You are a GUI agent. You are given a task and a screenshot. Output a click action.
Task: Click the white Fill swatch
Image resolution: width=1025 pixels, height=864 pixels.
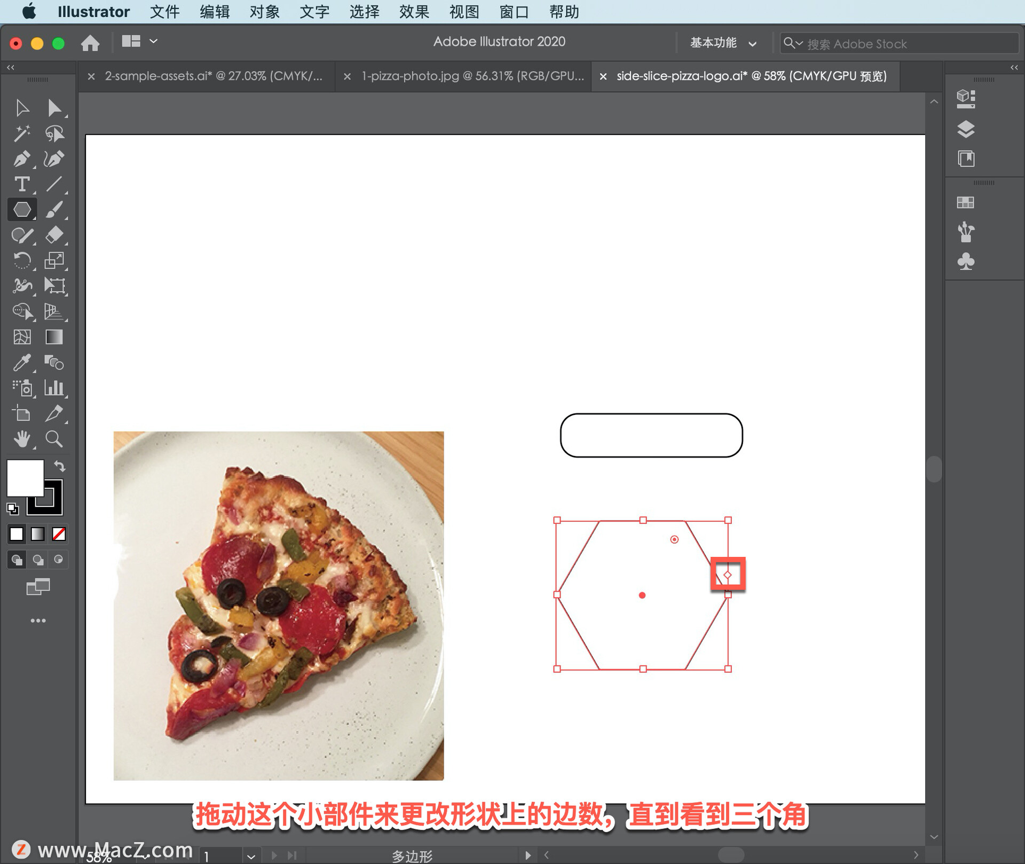tap(25, 478)
